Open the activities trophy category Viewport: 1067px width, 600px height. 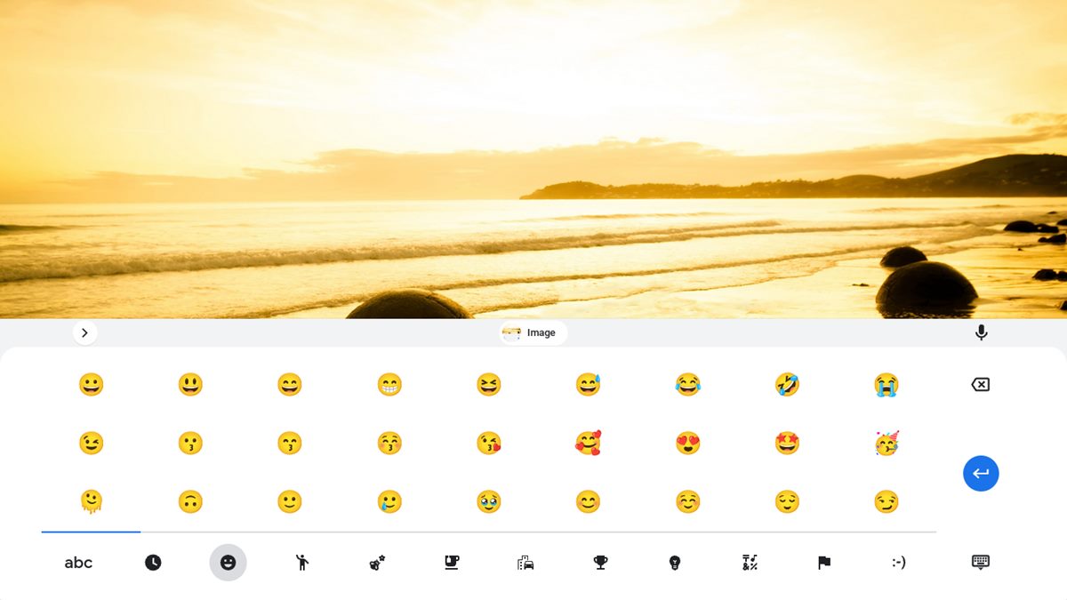(x=599, y=562)
